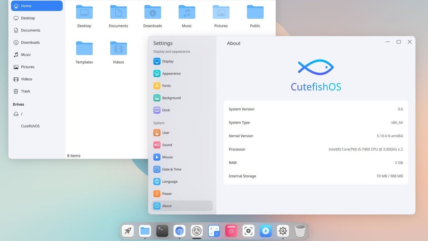
Task: Select the Background settings icon
Action: tap(157, 98)
